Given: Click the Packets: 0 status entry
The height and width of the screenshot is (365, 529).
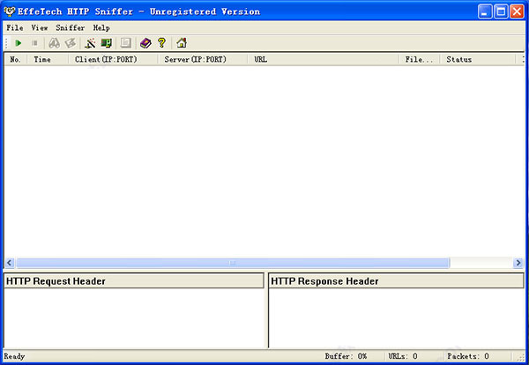Looking at the screenshot, I should 468,356.
